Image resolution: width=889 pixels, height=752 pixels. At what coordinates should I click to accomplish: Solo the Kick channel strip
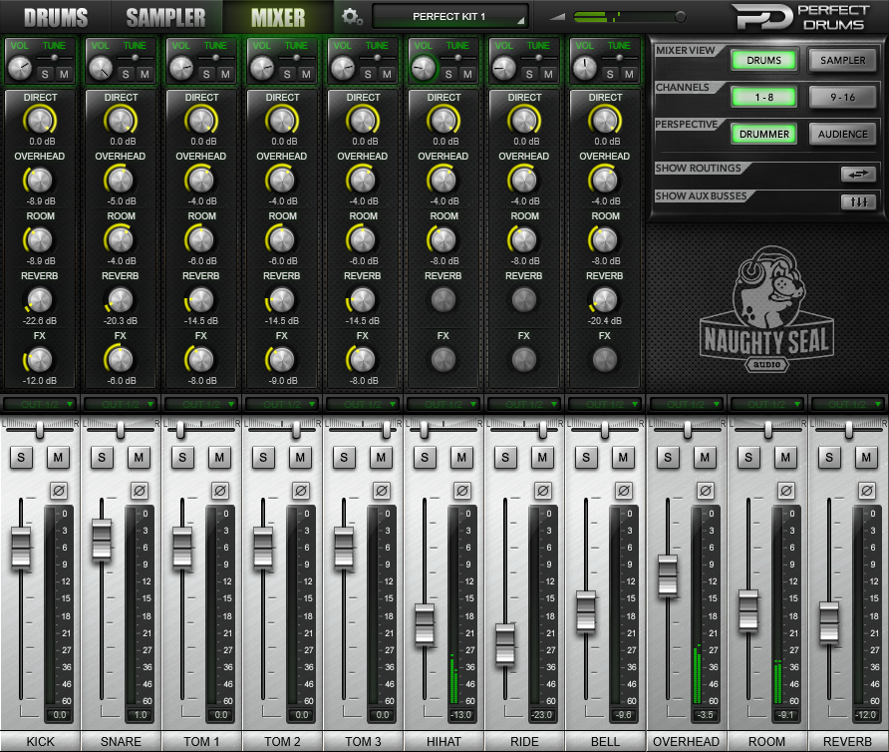(x=21, y=458)
